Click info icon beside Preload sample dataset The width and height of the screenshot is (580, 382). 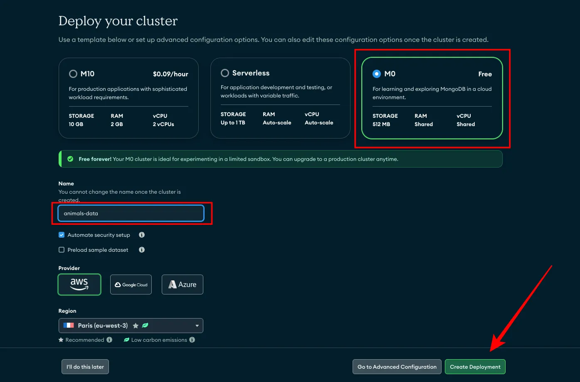pyautogui.click(x=142, y=250)
